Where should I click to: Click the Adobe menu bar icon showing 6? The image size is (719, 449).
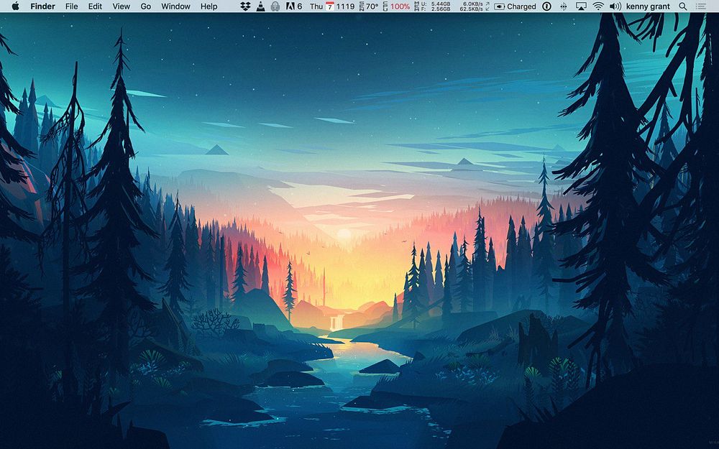293,6
